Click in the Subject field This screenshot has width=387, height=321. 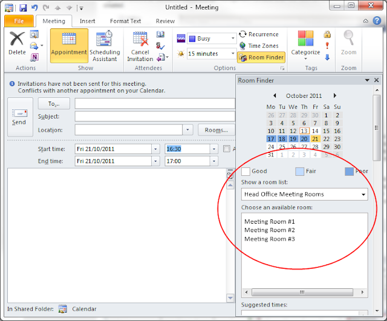pyautogui.click(x=155, y=116)
